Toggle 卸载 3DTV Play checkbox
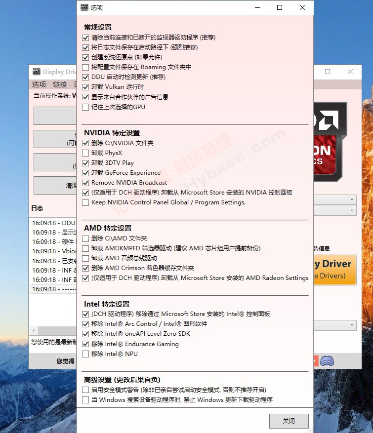The image size is (373, 433). [85, 163]
